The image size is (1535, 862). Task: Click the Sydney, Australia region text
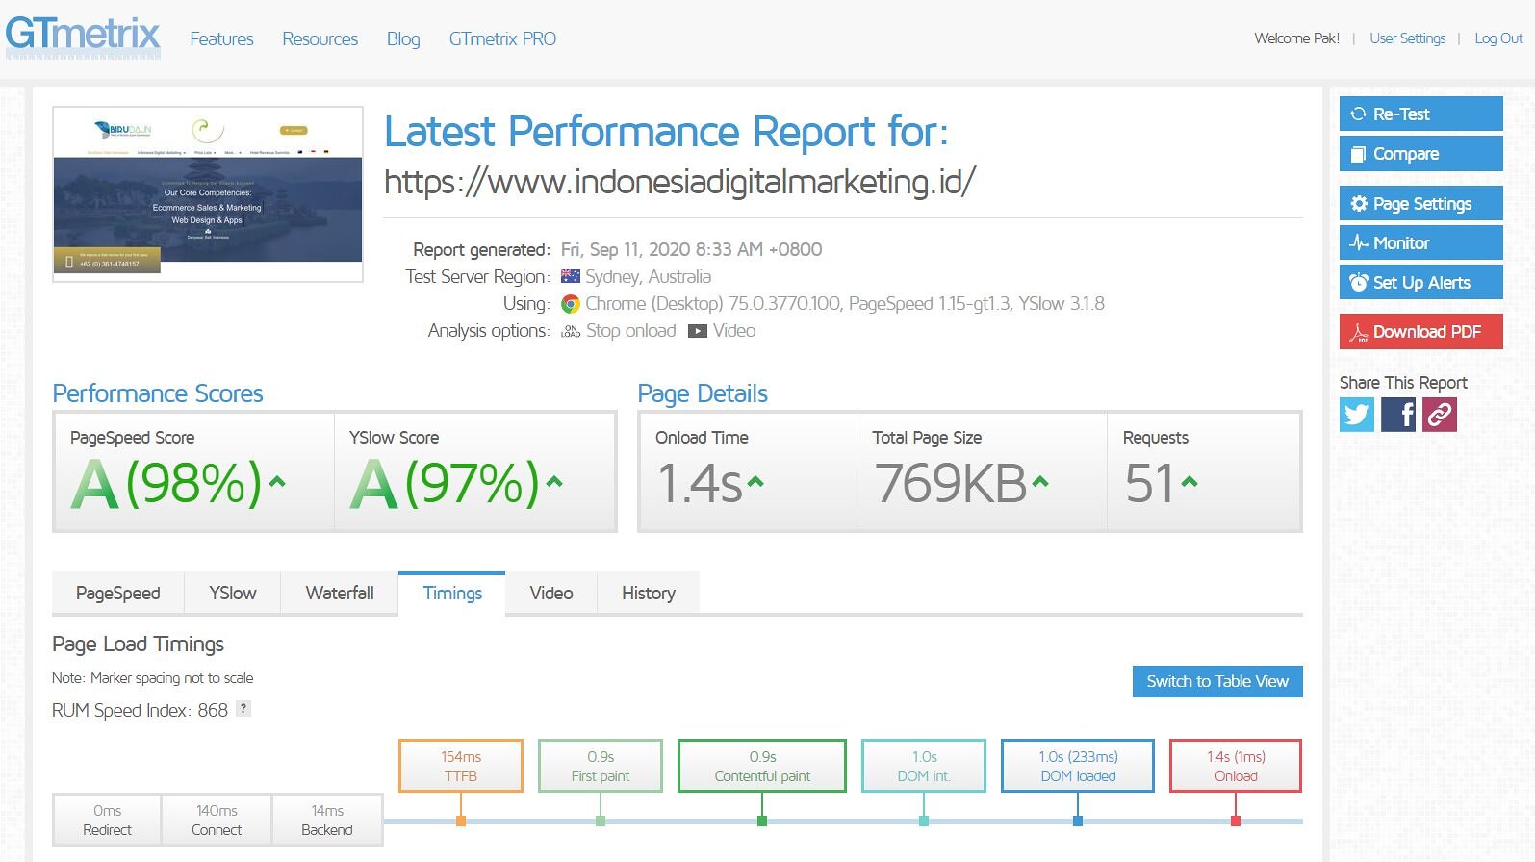648,276
